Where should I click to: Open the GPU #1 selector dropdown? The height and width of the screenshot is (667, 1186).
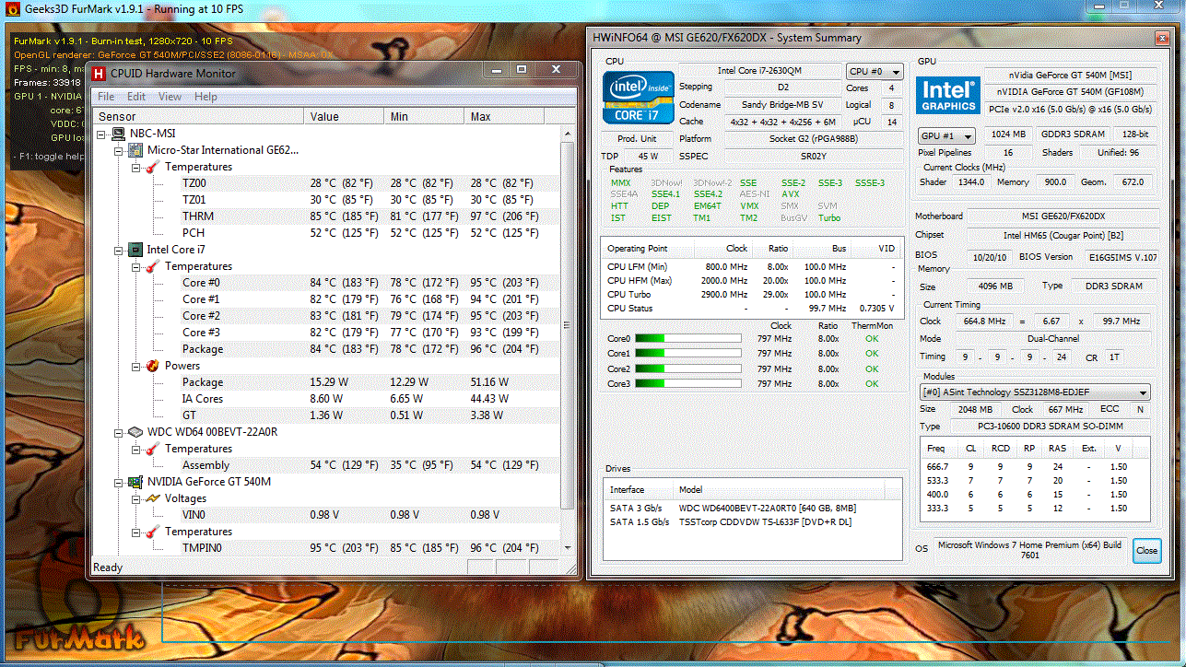click(946, 135)
